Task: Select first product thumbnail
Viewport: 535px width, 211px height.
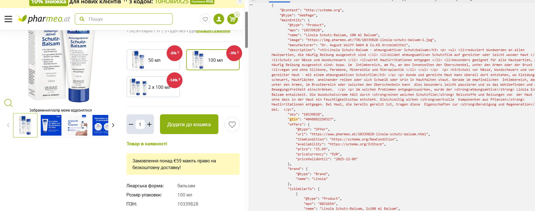Action: point(25,125)
